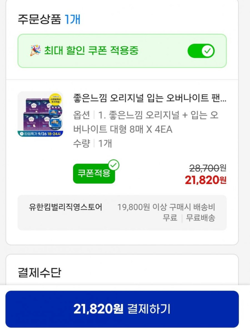250x330 pixels.
Task: Click the party popper icon in coupon banner
Action: coord(35,50)
